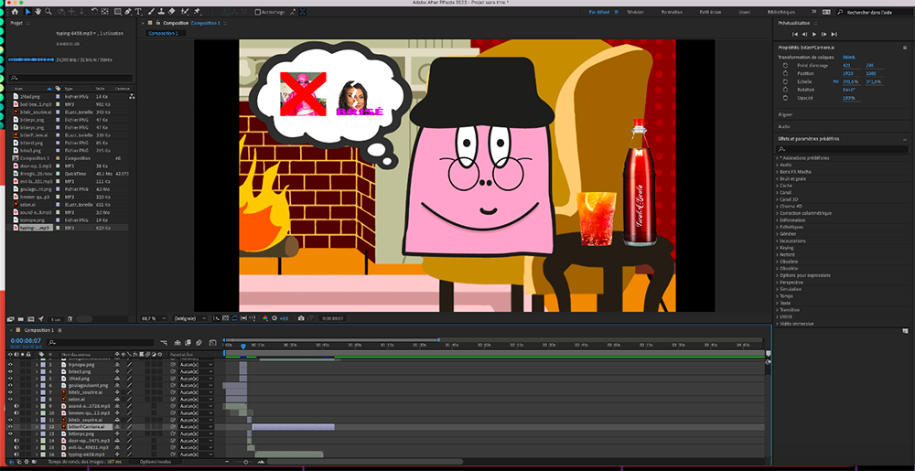Select the Roto Brush tool

tap(185, 12)
